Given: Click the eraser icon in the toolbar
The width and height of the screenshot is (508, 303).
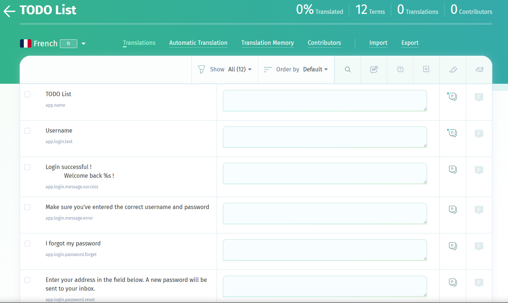Looking at the screenshot, I should tap(453, 70).
